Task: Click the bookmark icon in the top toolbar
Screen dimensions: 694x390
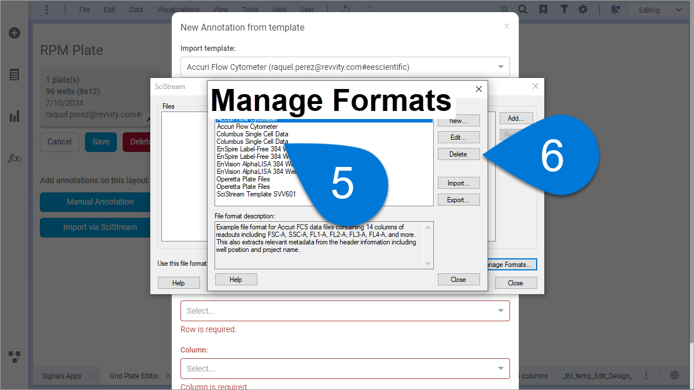Action: 544,10
